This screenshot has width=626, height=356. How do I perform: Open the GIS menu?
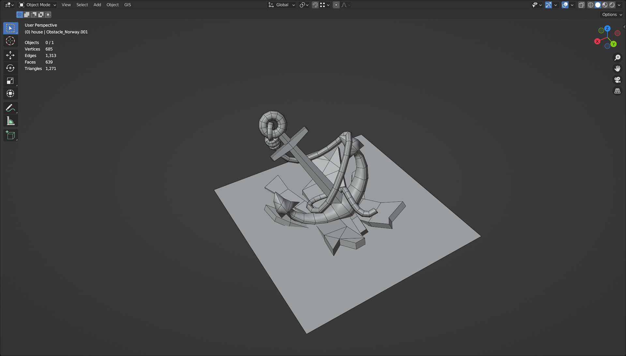click(x=127, y=5)
